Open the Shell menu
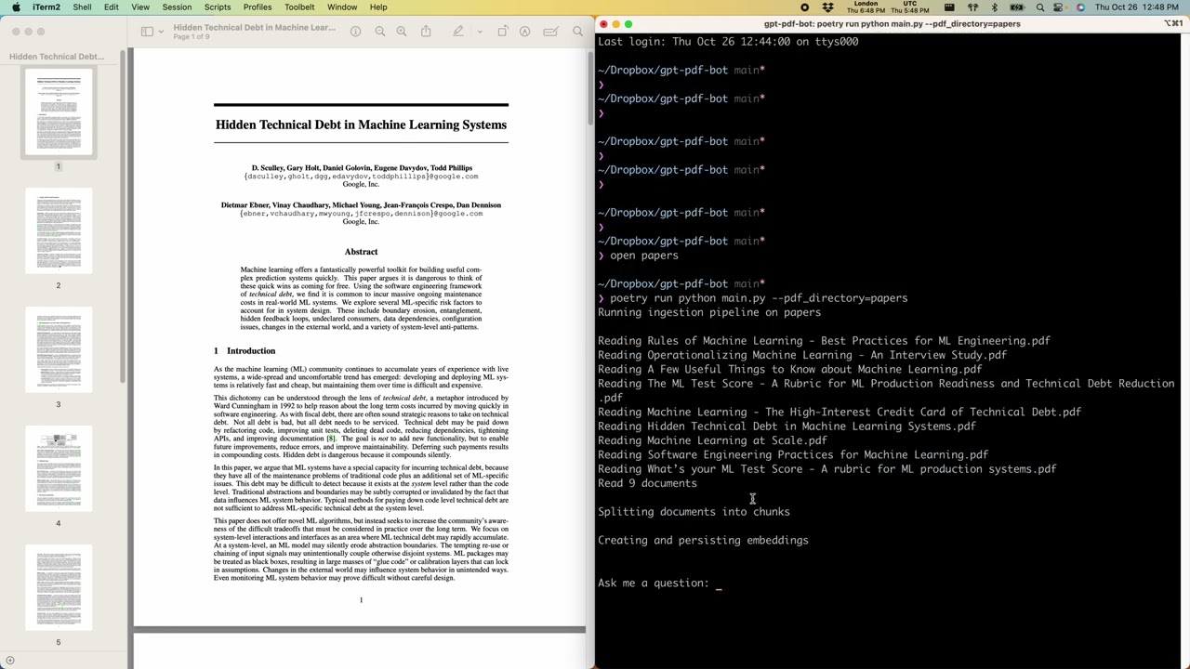Screen dimensions: 1190x669 (x=82, y=7)
